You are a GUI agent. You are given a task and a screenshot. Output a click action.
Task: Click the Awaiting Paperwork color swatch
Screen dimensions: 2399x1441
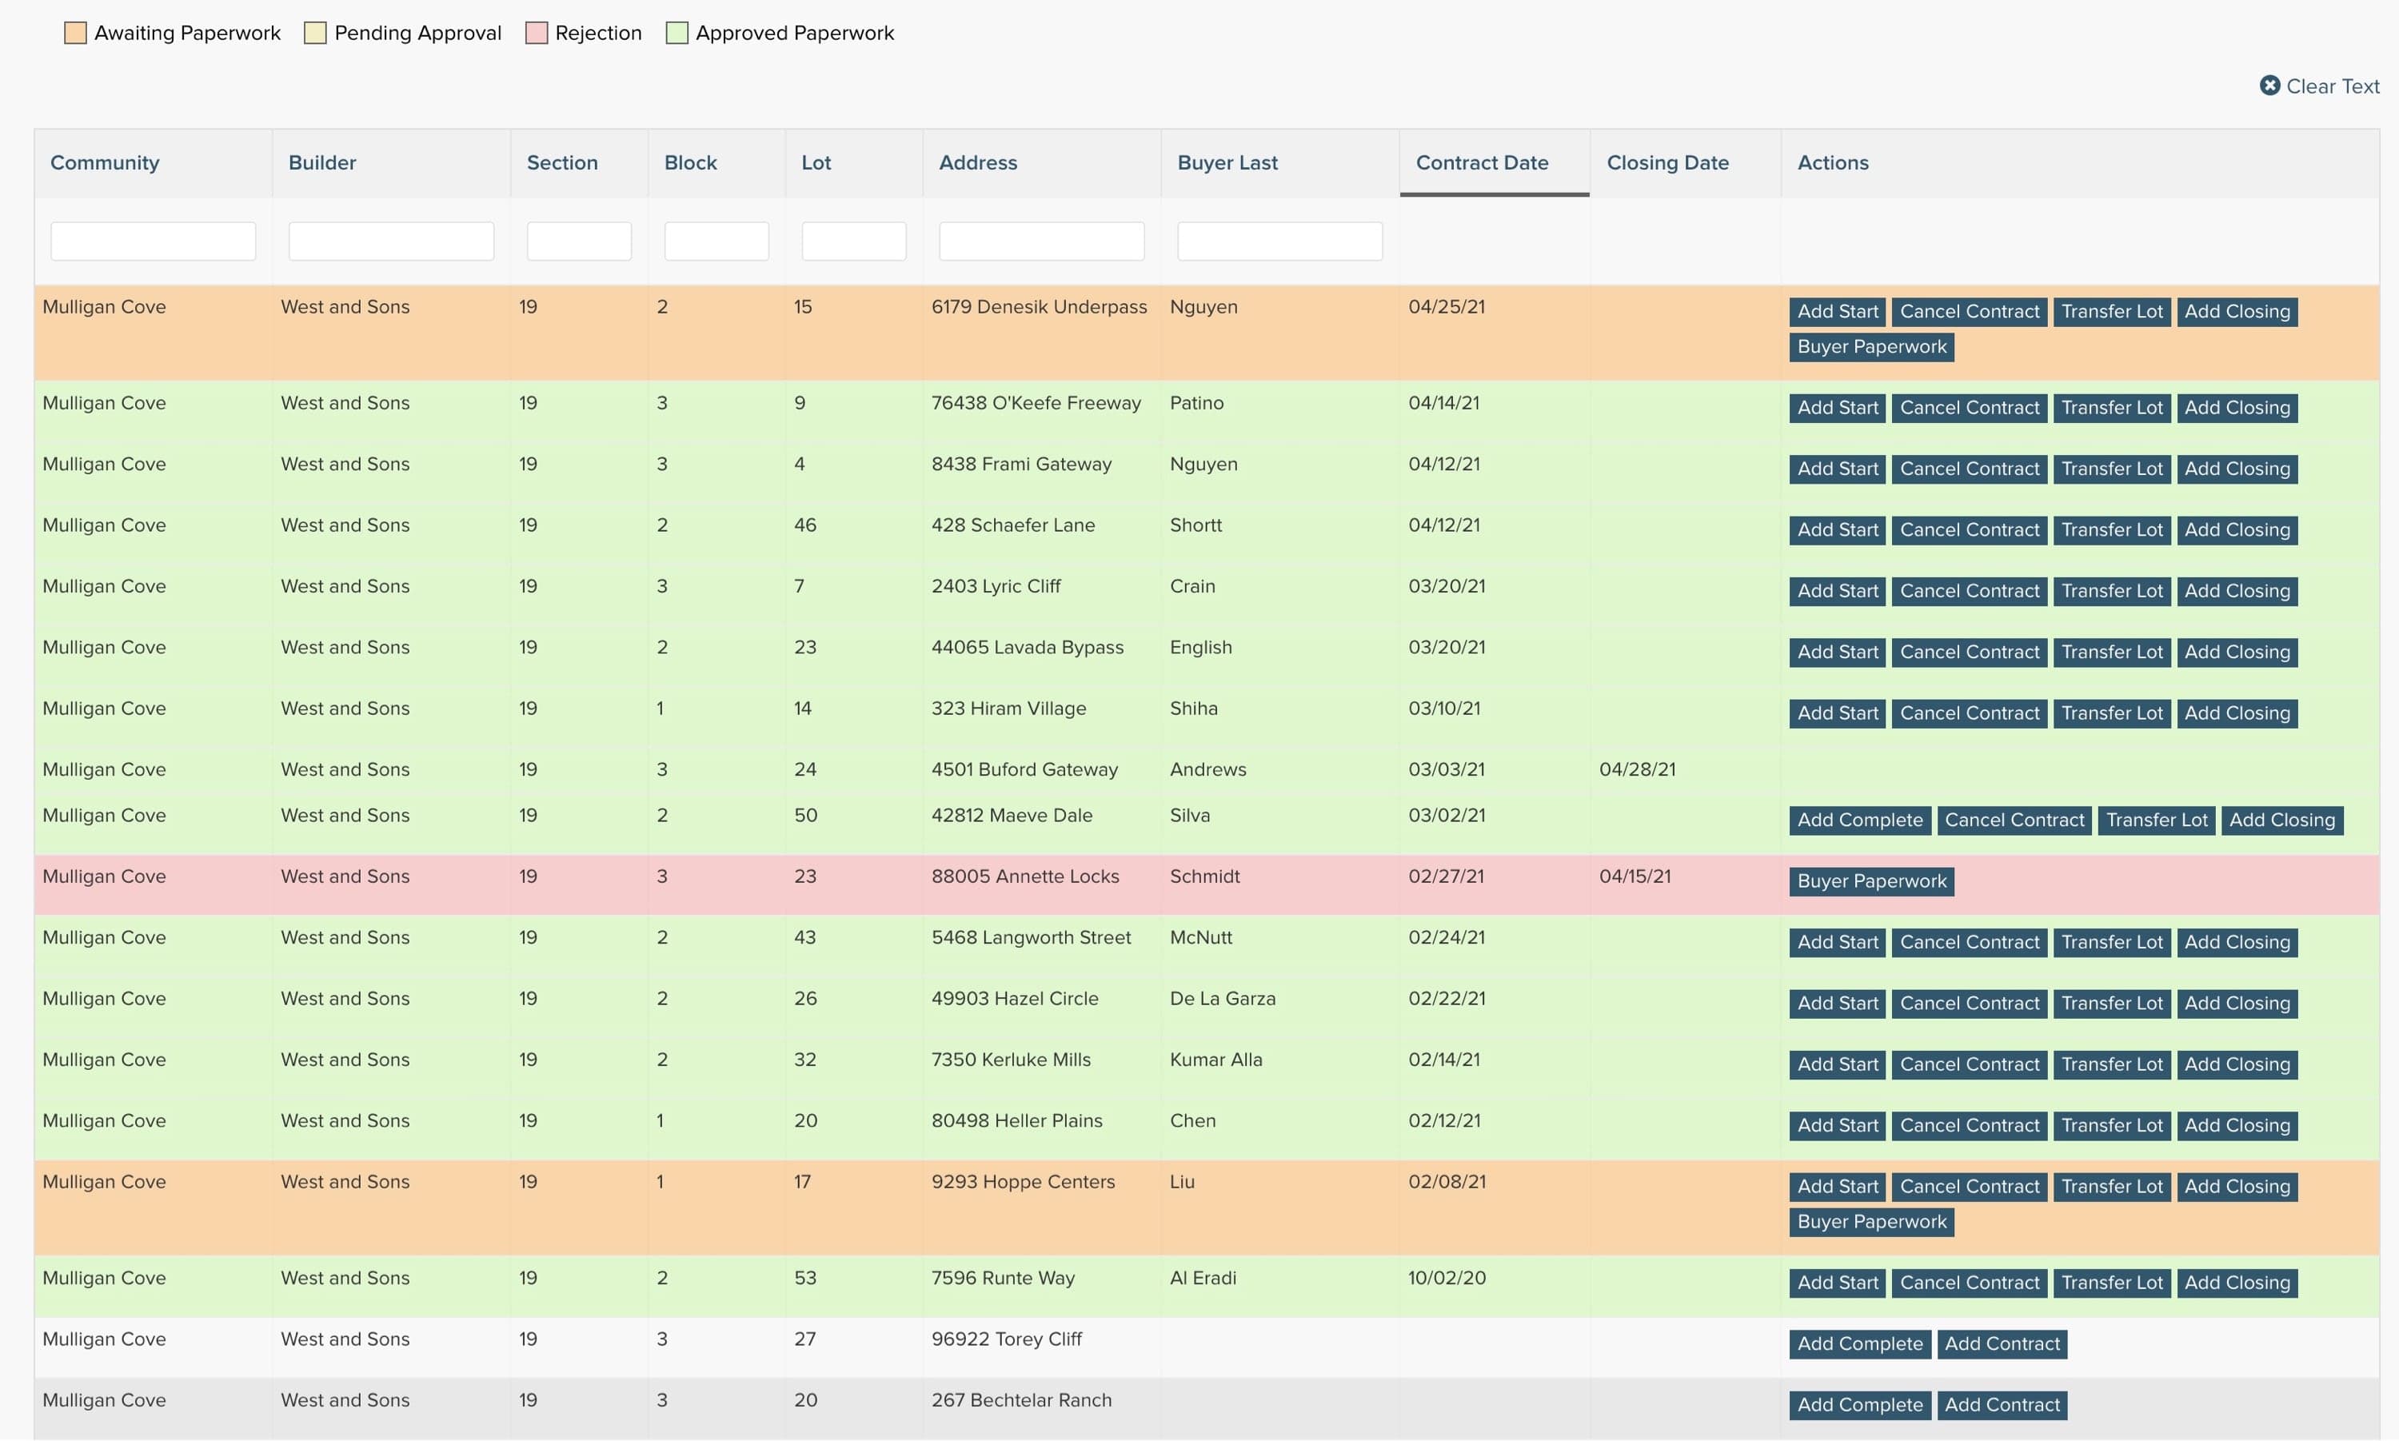pyautogui.click(x=76, y=33)
